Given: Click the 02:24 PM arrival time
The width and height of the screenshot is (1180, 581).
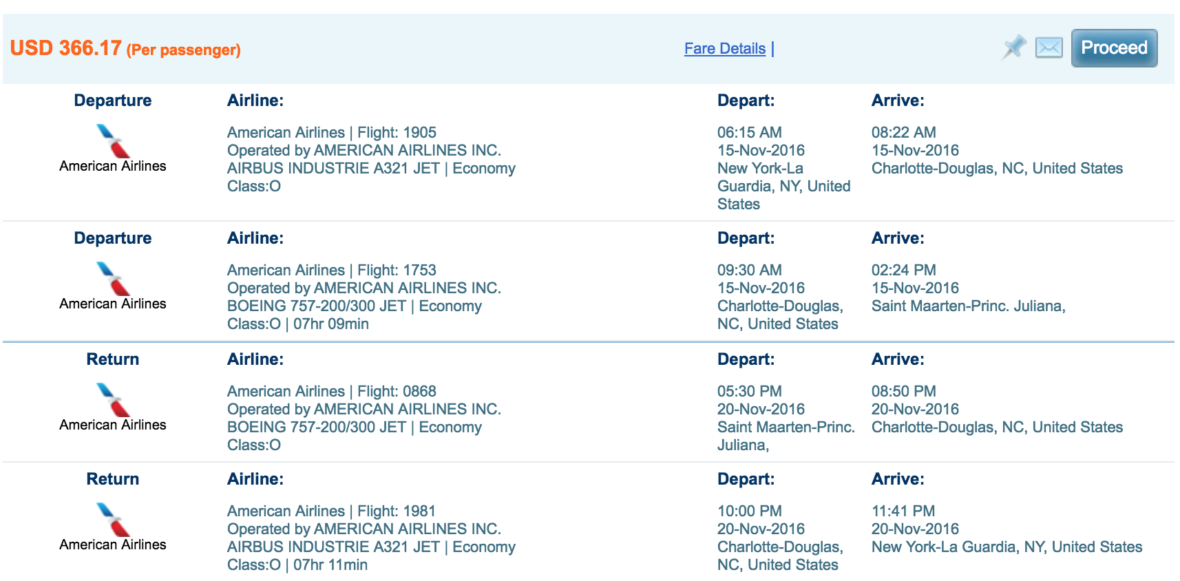Looking at the screenshot, I should pyautogui.click(x=904, y=270).
